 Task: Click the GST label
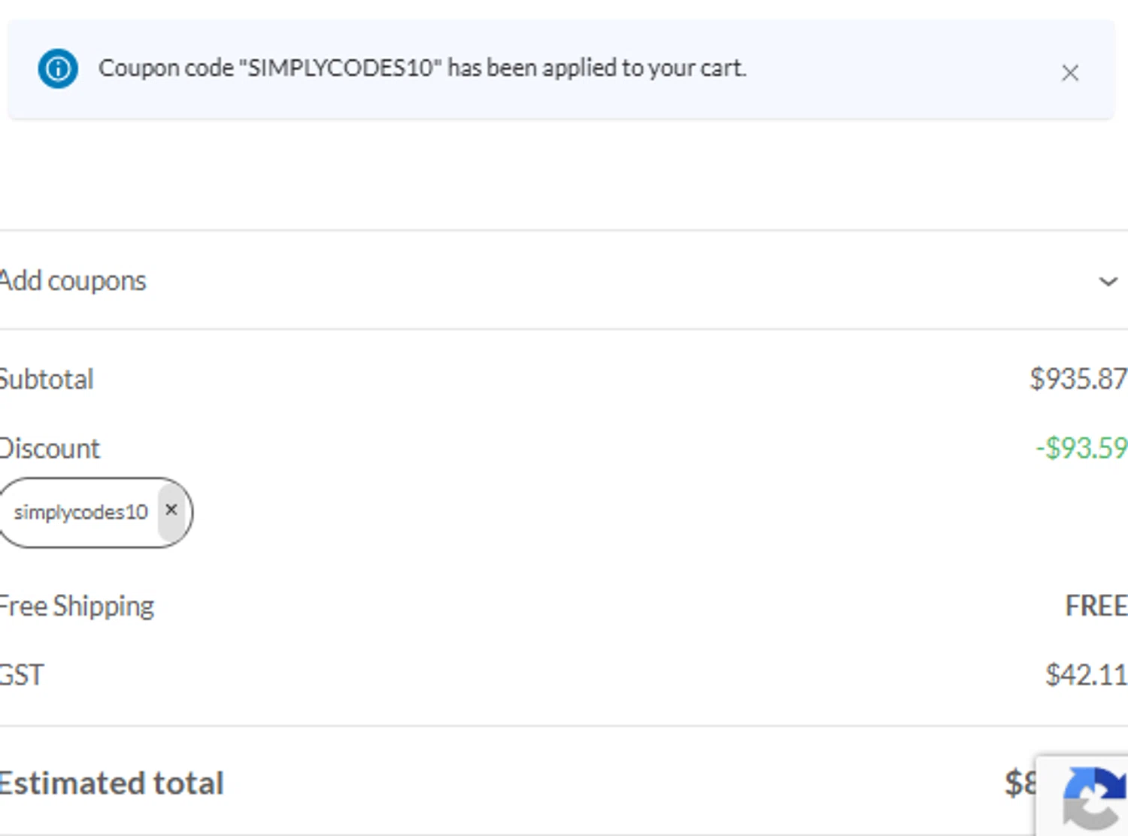point(22,675)
